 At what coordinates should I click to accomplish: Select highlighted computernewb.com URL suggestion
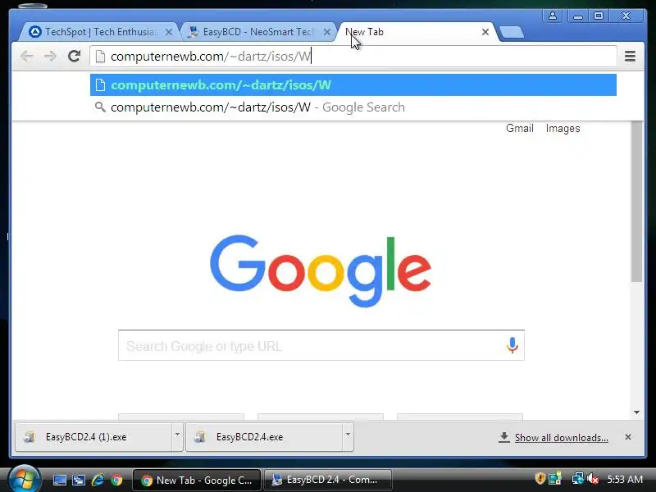pyautogui.click(x=353, y=85)
